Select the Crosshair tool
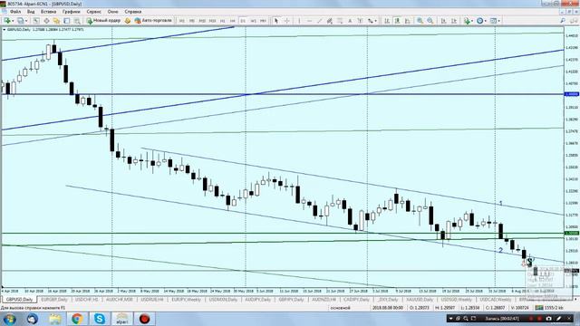The image size is (580, 326). (286, 21)
